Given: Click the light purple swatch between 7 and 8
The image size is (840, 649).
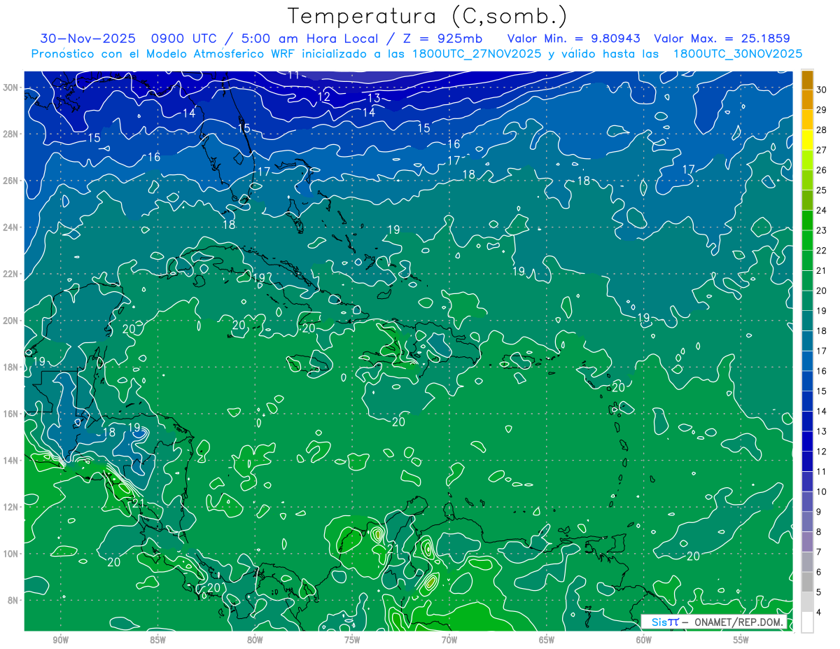Looking at the screenshot, I should pos(807,542).
